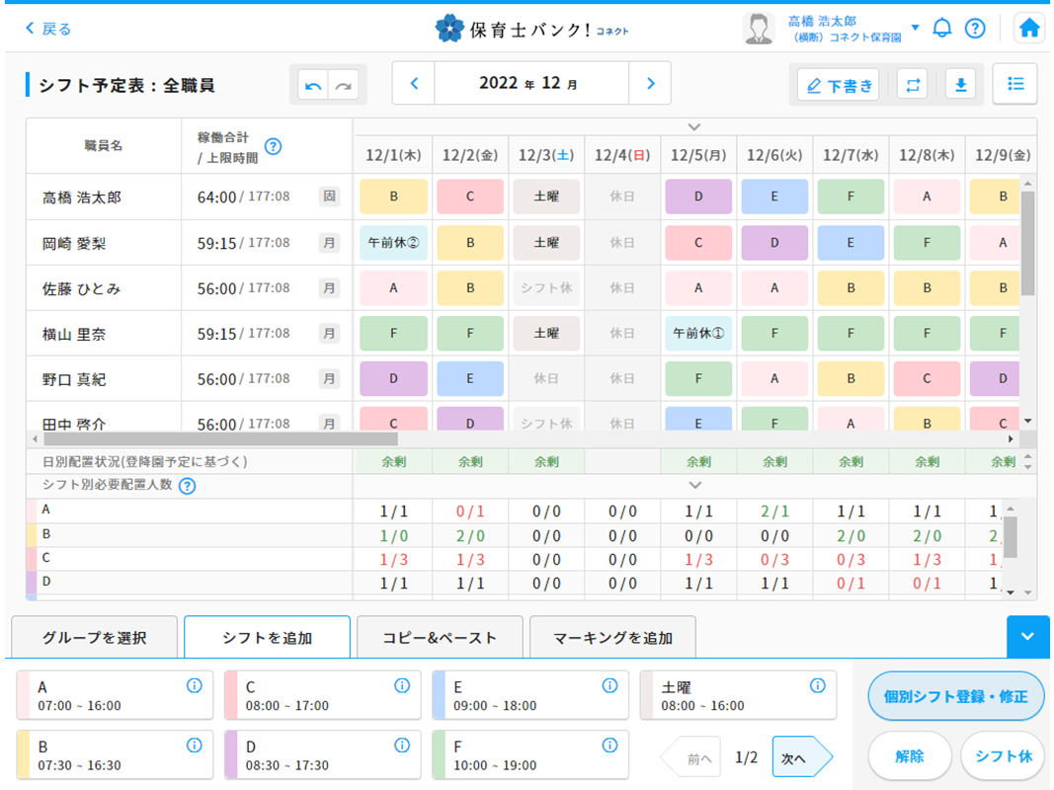This screenshot has width=1054, height=790.
Task: Open the list view icon button
Action: pos(1015,84)
